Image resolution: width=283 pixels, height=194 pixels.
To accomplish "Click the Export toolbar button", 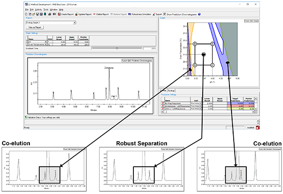I will [157, 14].
